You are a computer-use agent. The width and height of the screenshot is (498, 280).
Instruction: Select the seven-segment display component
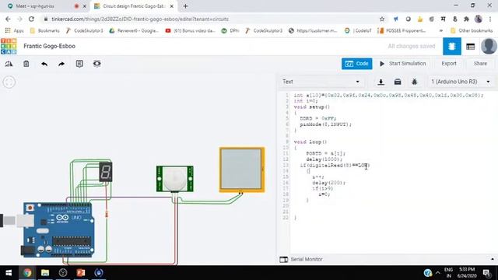(x=106, y=172)
